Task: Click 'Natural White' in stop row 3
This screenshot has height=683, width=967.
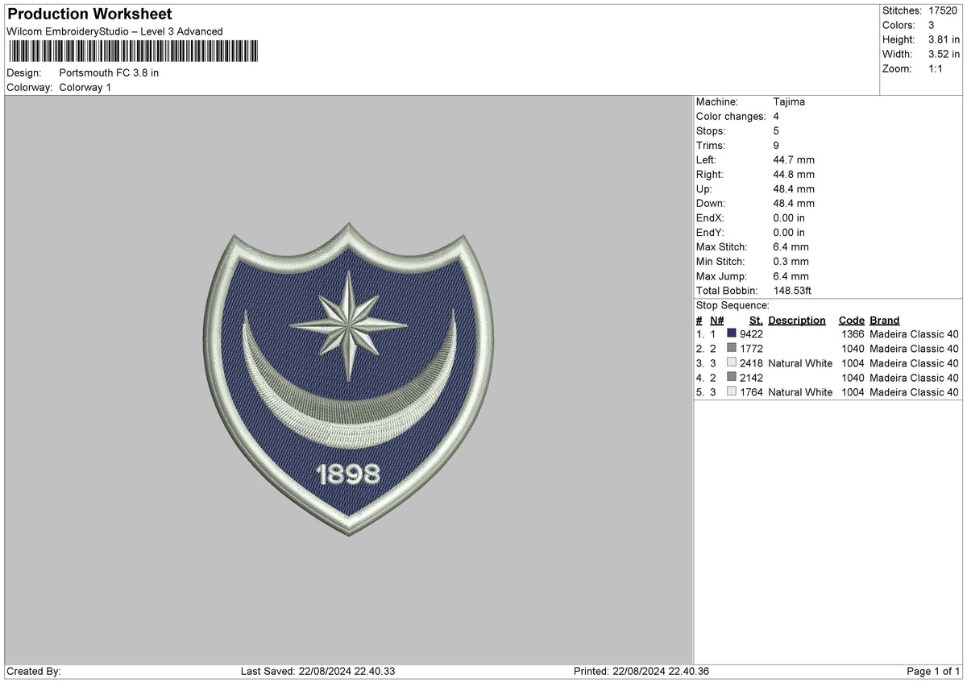Action: (800, 363)
